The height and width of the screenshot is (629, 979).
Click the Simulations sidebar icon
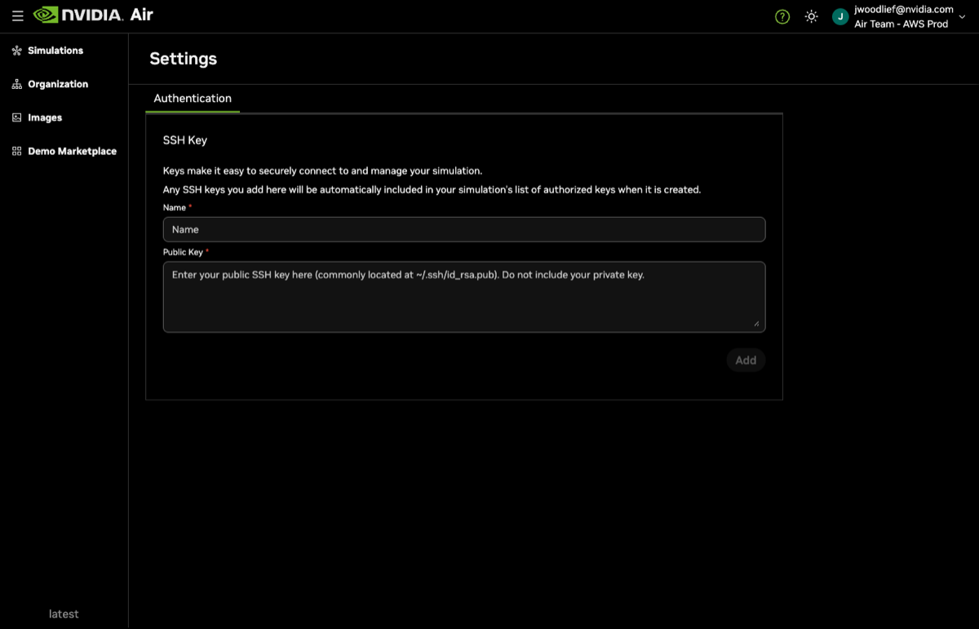16,51
